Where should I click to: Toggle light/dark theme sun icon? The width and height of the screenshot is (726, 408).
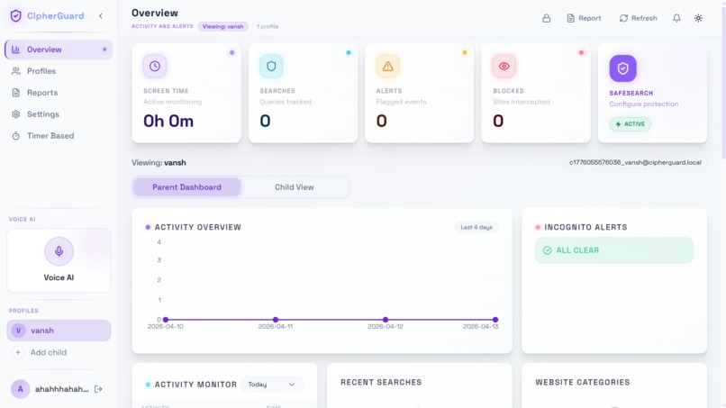point(698,18)
